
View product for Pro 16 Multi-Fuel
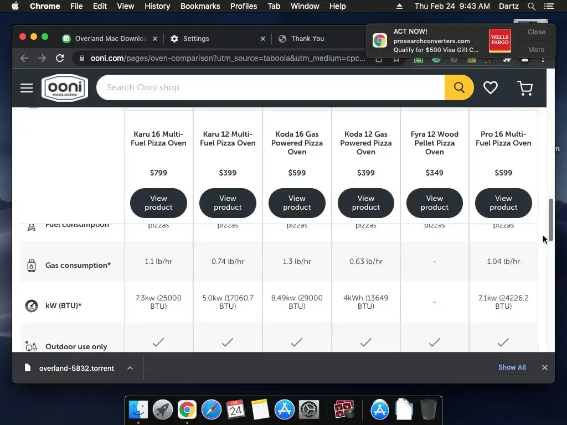(503, 203)
